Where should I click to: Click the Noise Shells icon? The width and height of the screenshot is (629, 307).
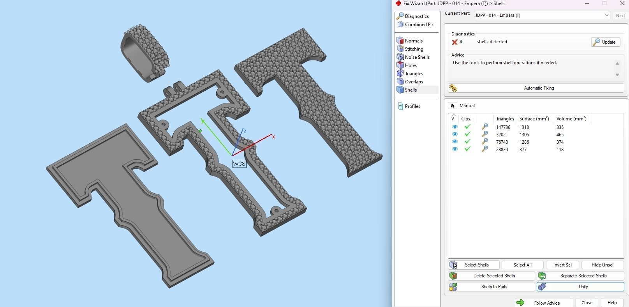[x=400, y=57]
